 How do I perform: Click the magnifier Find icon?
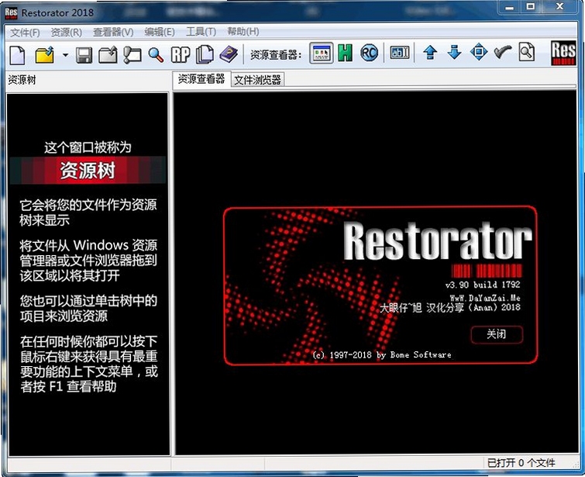(x=156, y=55)
